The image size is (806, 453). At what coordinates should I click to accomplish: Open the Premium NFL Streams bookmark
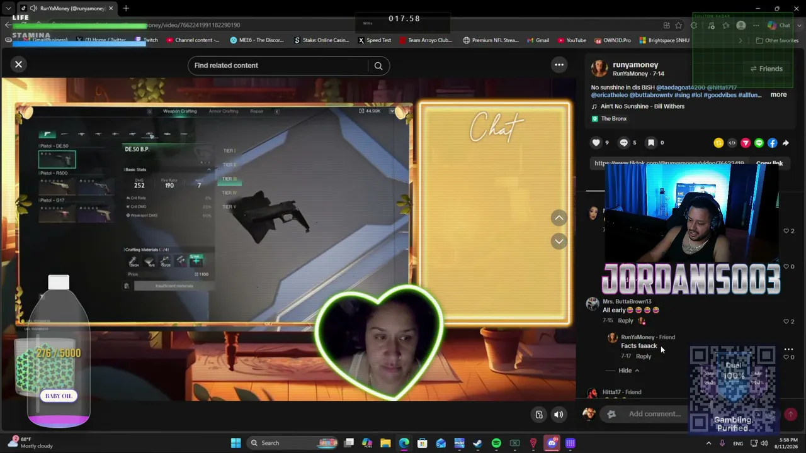(491, 40)
